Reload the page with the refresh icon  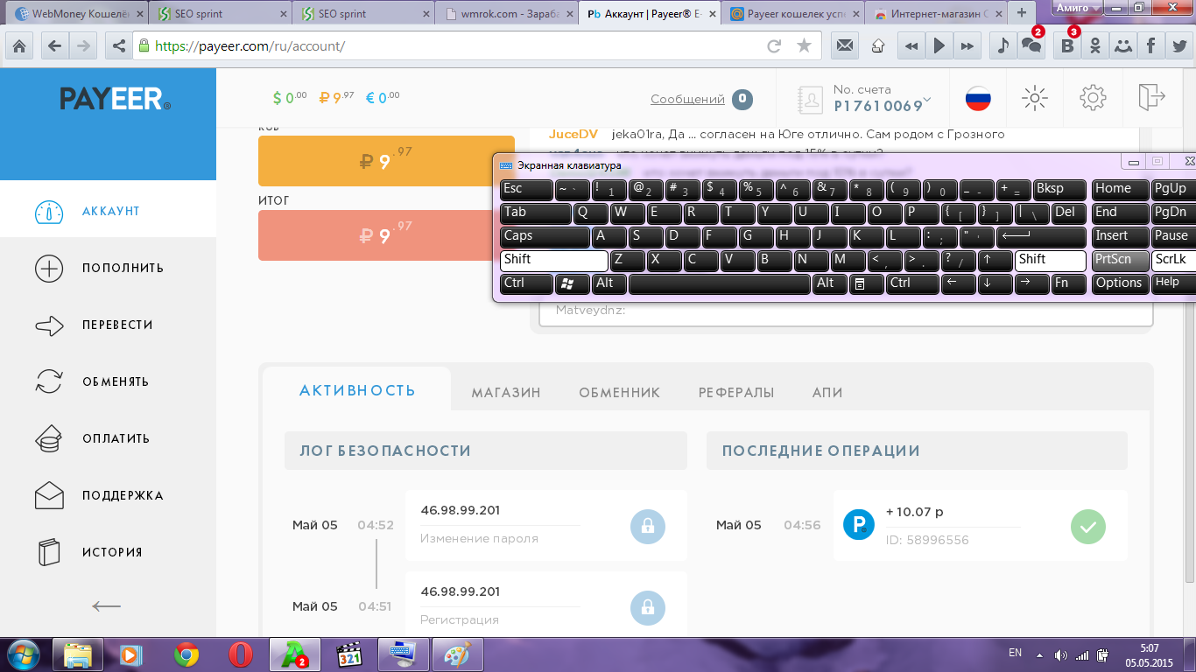click(x=774, y=45)
